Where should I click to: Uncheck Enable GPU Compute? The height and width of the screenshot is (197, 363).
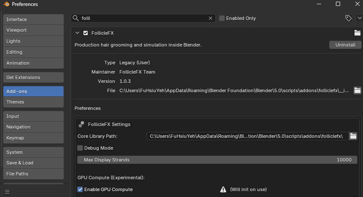pos(80,189)
